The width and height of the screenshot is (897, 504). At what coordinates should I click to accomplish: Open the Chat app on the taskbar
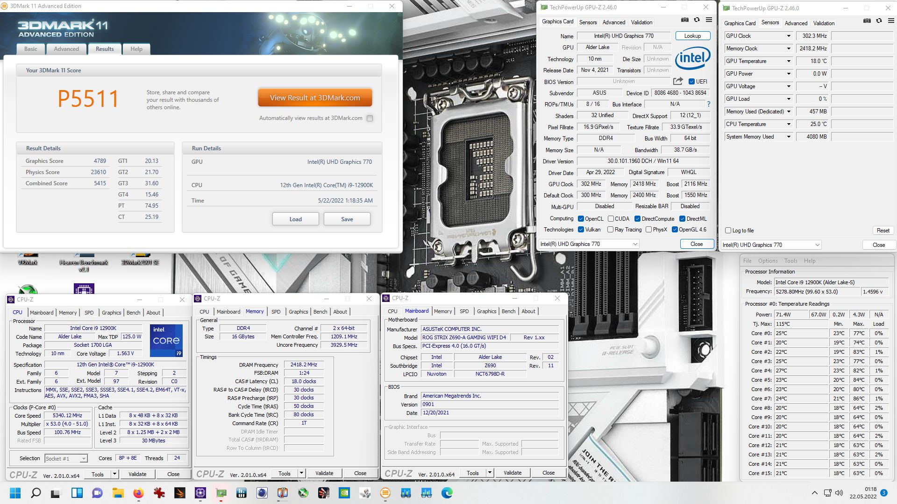coord(97,493)
